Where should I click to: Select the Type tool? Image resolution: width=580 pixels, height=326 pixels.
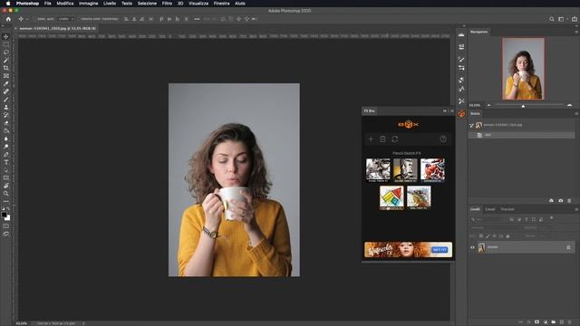coord(6,162)
